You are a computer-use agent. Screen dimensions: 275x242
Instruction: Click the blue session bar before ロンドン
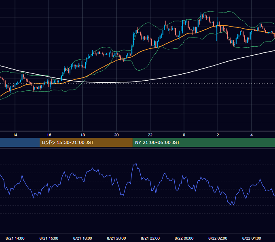coord(20,142)
